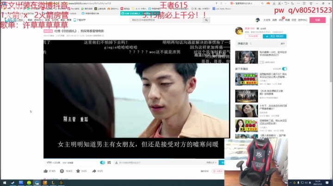Click the pink 为TA充电 button
This screenshot has height=186, width=333.
[253, 36]
